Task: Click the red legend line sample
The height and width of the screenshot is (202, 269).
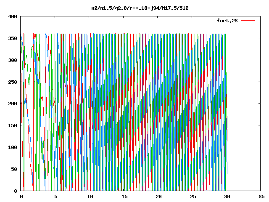Action: coord(248,21)
